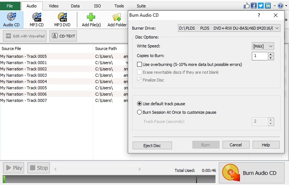Open the CD-TEXT editor
The image size is (289, 186).
point(63,36)
